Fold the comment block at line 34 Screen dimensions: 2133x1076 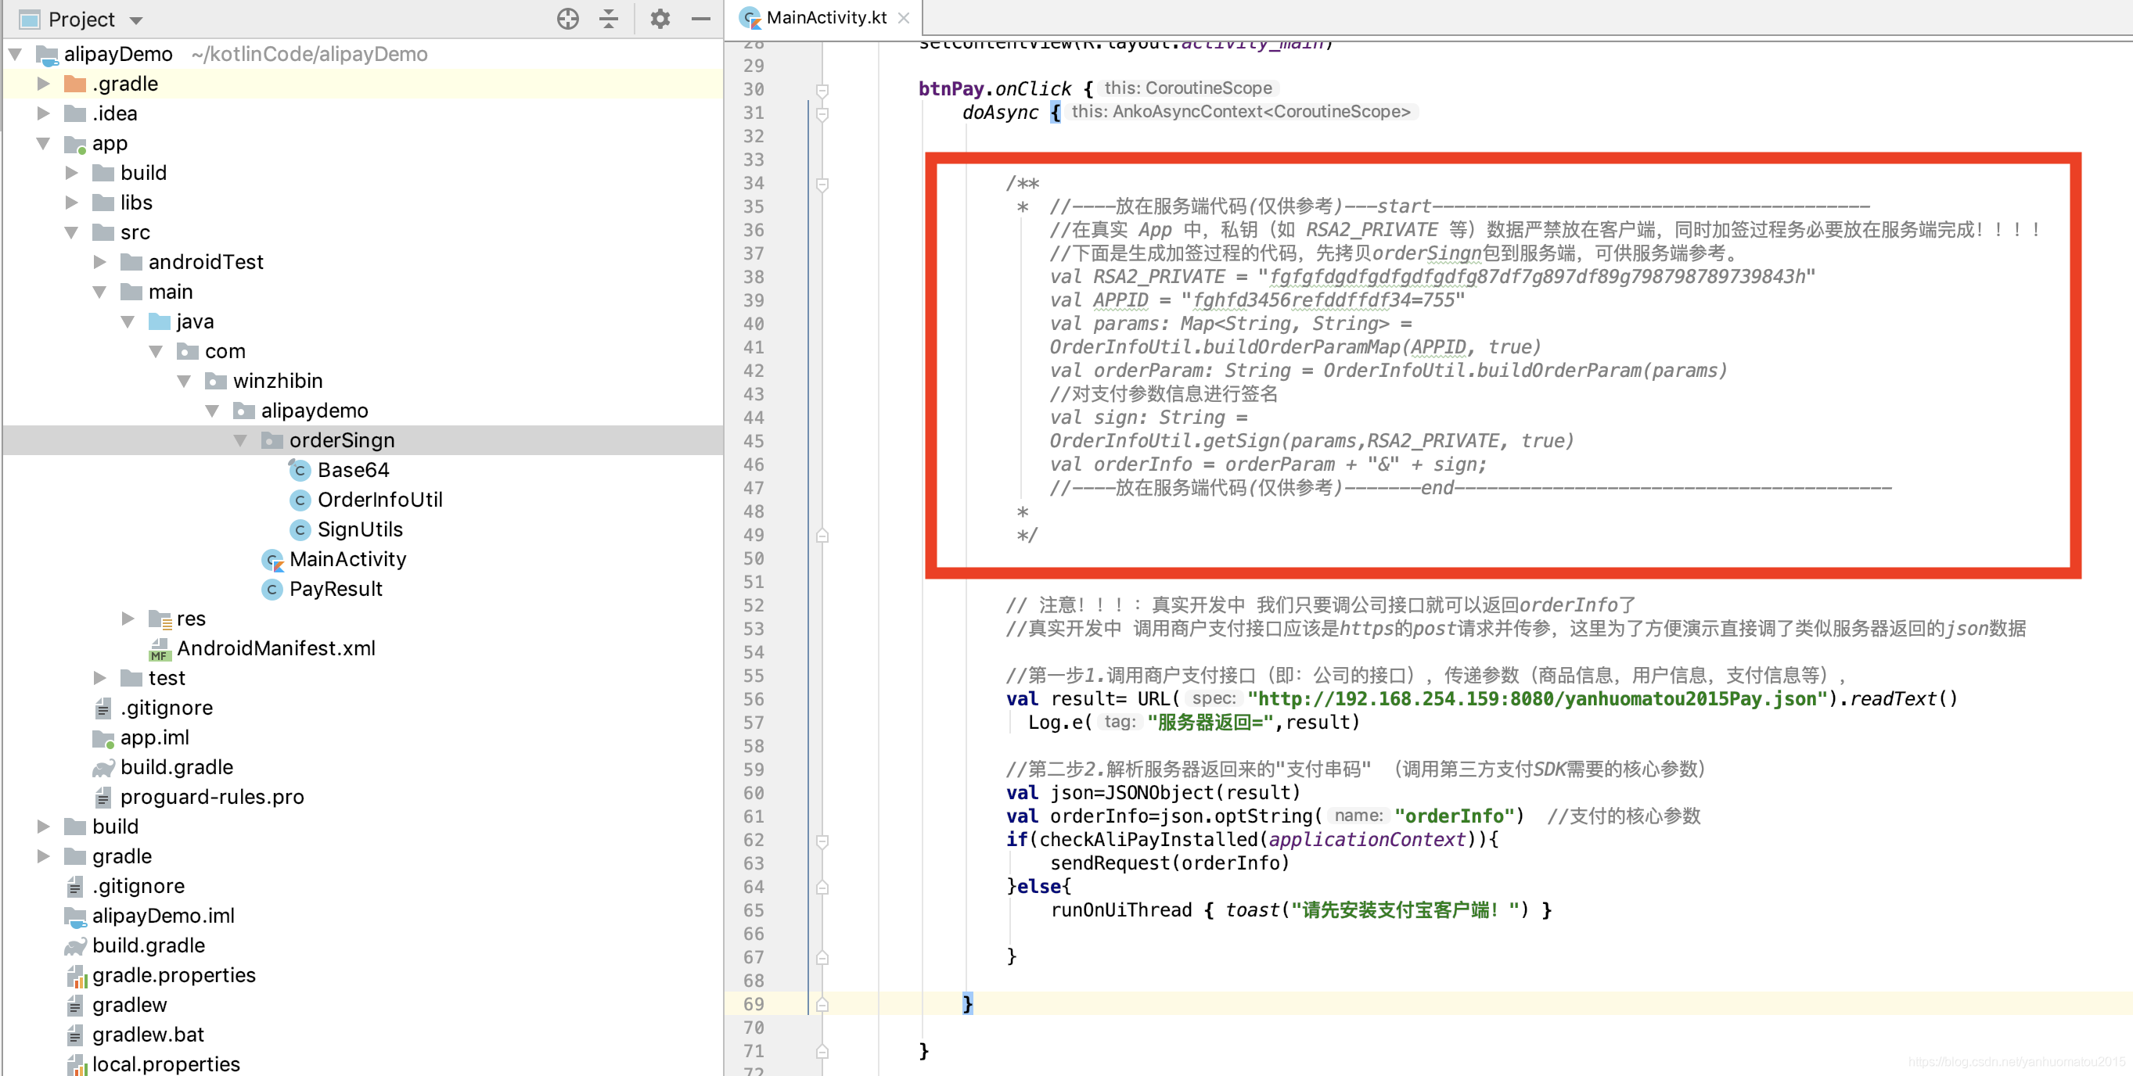point(822,184)
